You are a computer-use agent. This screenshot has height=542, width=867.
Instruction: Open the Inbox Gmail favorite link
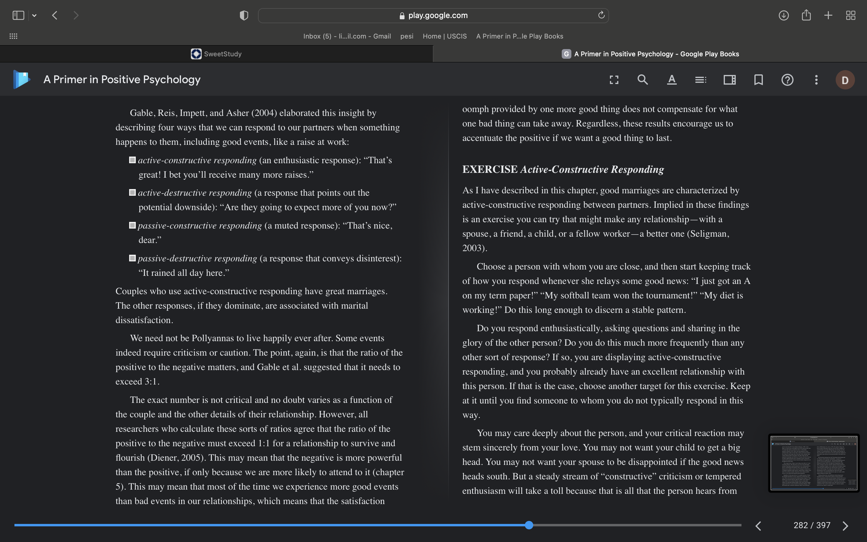[x=347, y=36]
